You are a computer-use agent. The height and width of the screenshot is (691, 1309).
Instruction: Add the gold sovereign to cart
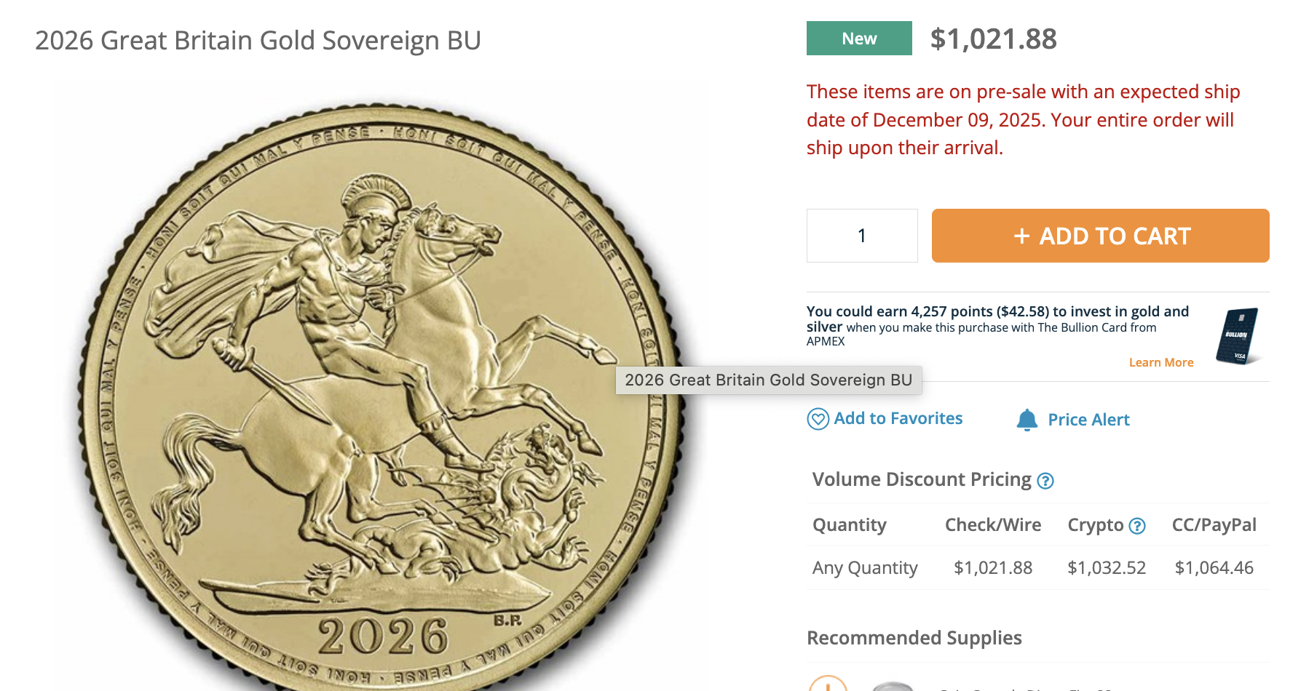1101,236
